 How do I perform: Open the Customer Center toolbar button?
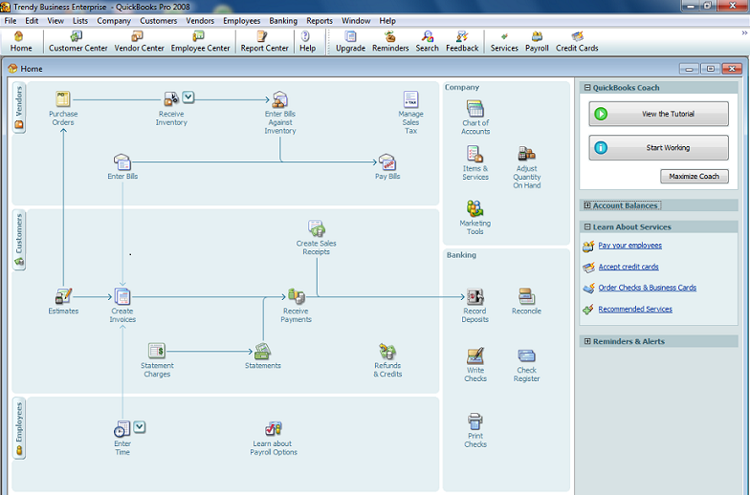point(78,42)
